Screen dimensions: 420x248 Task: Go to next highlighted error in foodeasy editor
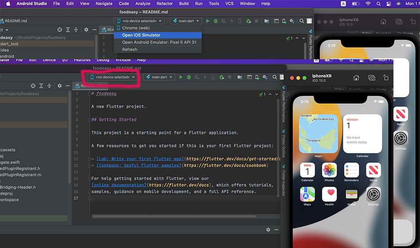tap(276, 94)
